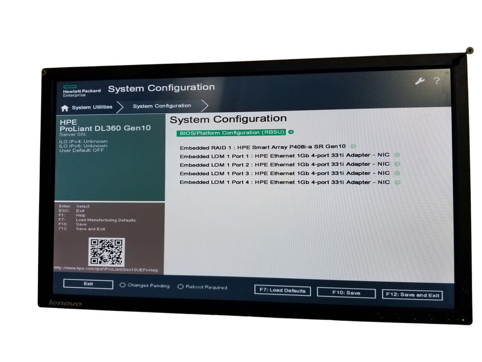This screenshot has width=482, height=362.
Task: Click F12: Save and Exit
Action: pyautogui.click(x=412, y=295)
